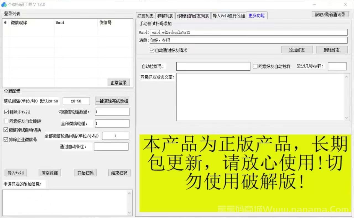Open the 更多功能 tab
The height and width of the screenshot is (218, 354).
[x=257, y=16]
